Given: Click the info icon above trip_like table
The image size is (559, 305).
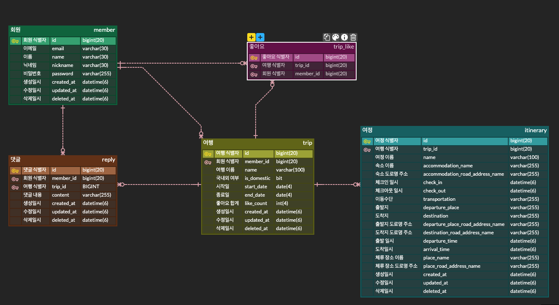Looking at the screenshot, I should tap(344, 37).
